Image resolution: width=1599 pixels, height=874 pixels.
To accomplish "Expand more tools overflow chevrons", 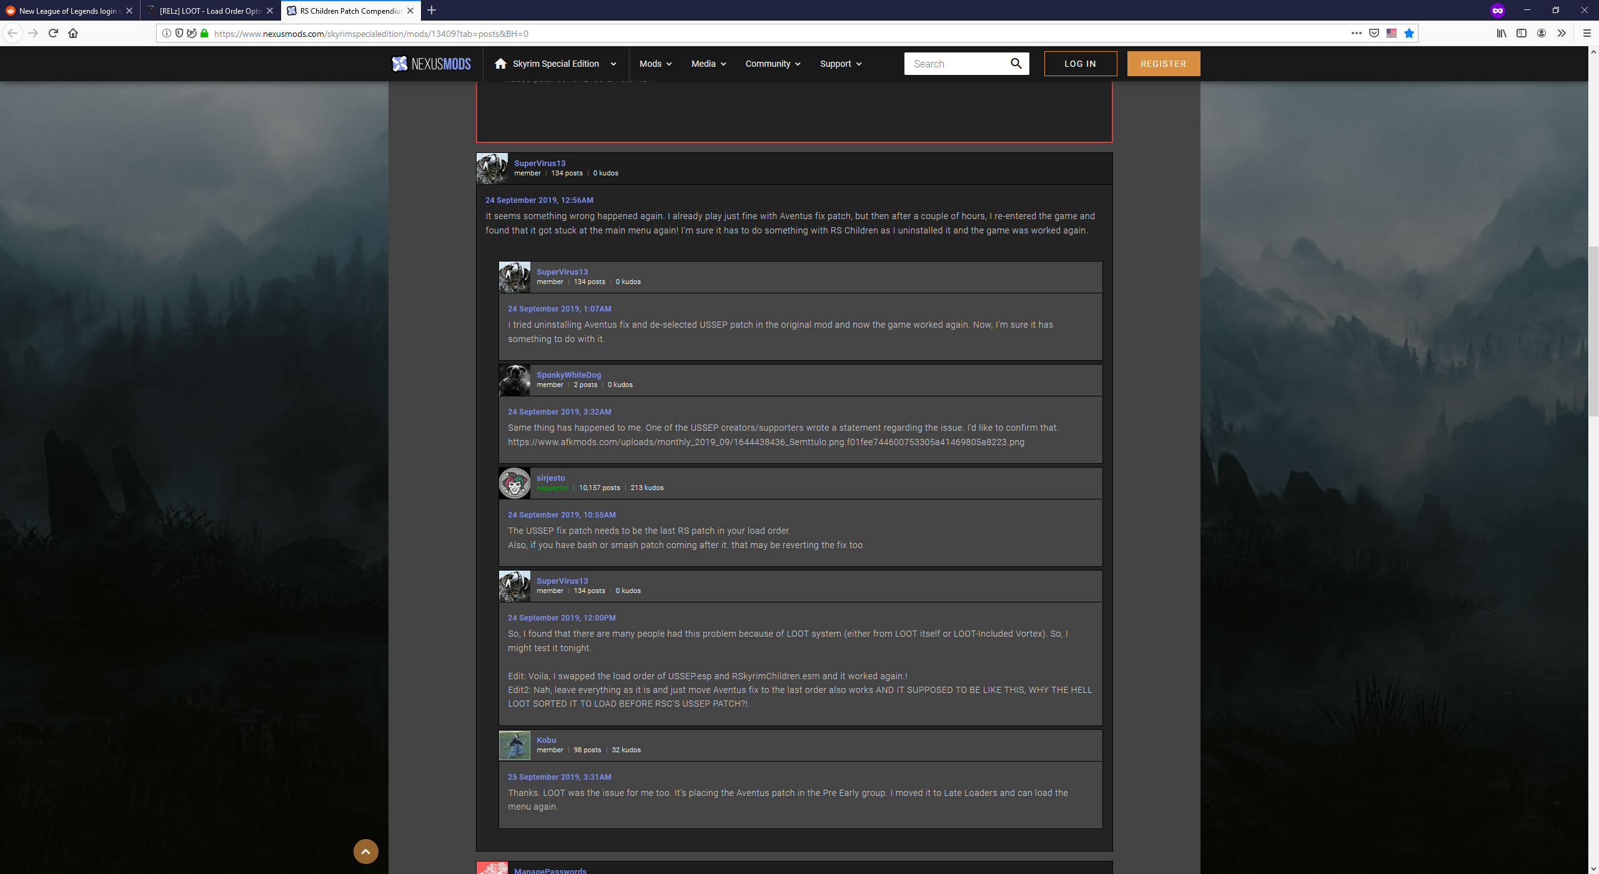I will 1562,33.
